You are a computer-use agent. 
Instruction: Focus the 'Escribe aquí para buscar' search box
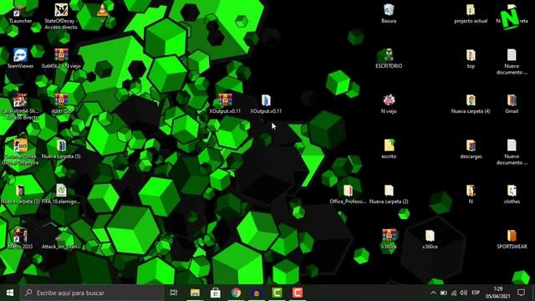92,293
